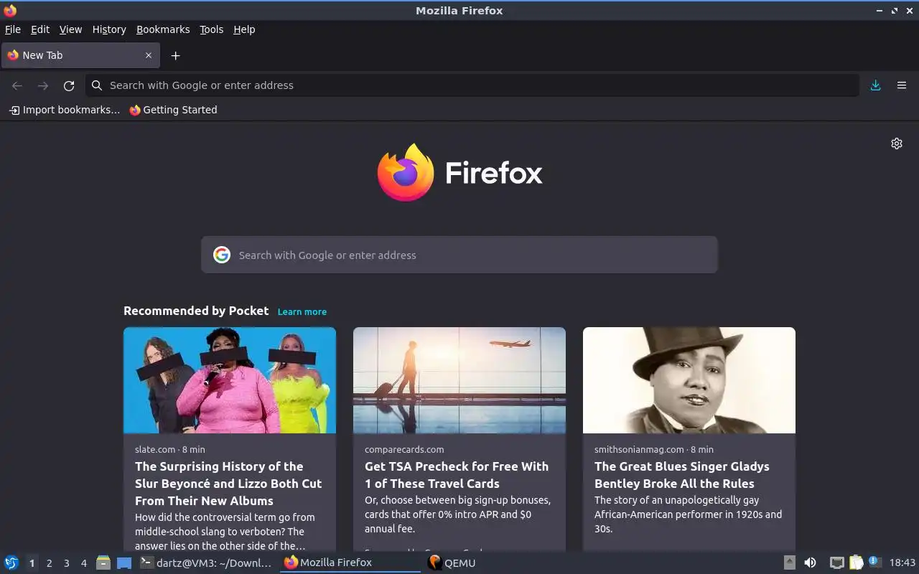Image resolution: width=919 pixels, height=574 pixels.
Task: Select Mozilla Firefox in the taskbar
Action: 350,563
